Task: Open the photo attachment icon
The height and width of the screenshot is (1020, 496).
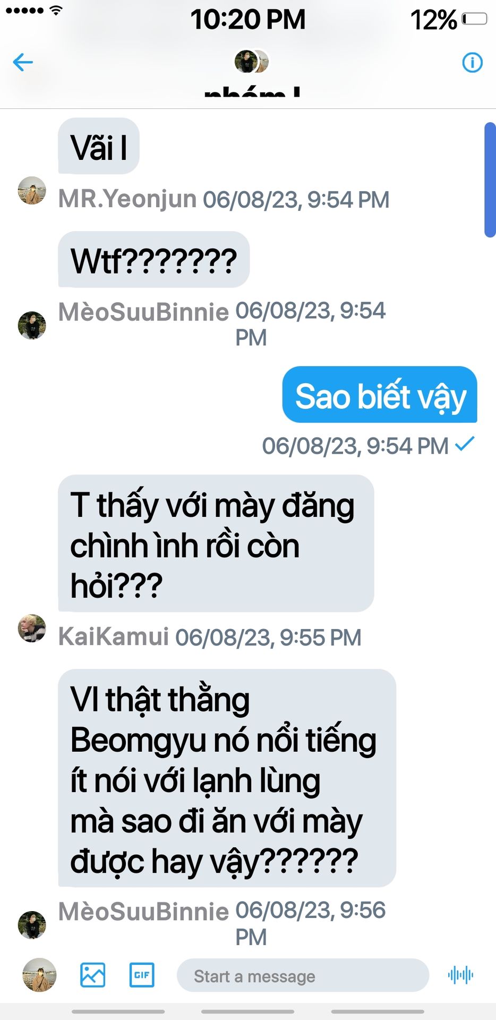Action: point(92,975)
